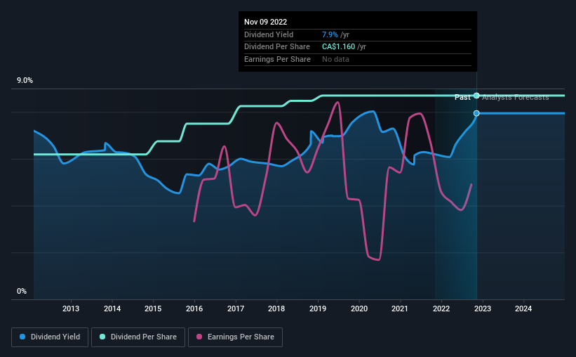Toggle the Dividend Yield legend button

50,337
